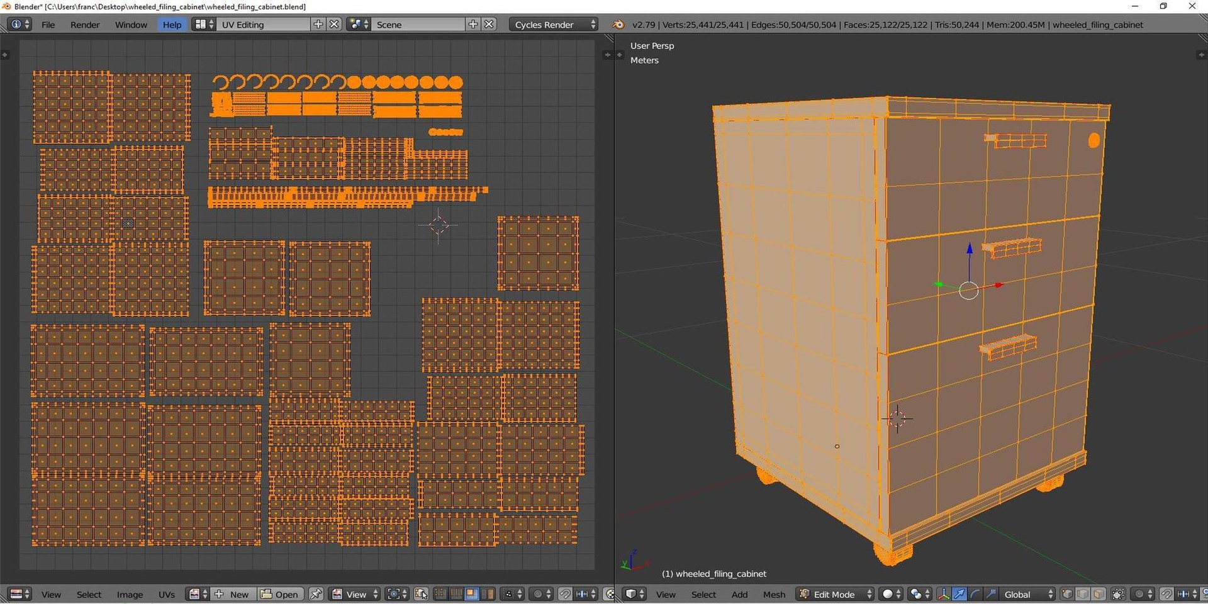
Task: Click New image button
Action: [x=233, y=594]
